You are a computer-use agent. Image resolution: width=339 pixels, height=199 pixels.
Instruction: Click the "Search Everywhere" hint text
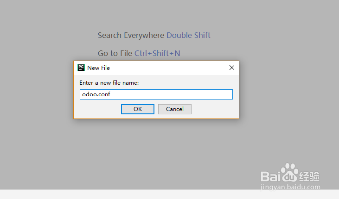[x=131, y=35]
